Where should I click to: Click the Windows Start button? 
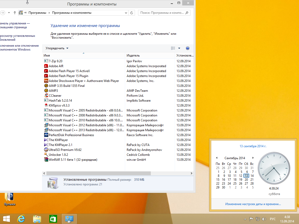pyautogui.click(x=6, y=219)
